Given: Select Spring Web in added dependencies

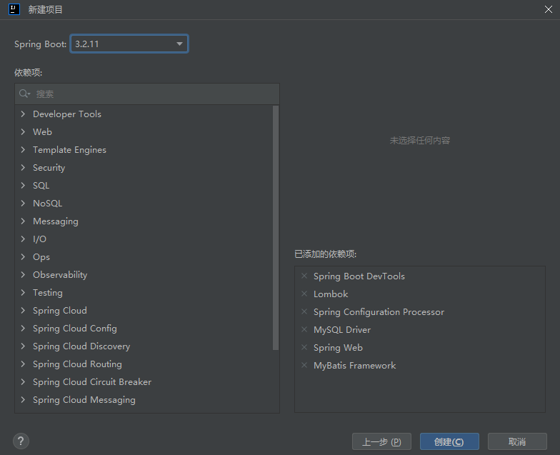Looking at the screenshot, I should pos(339,347).
